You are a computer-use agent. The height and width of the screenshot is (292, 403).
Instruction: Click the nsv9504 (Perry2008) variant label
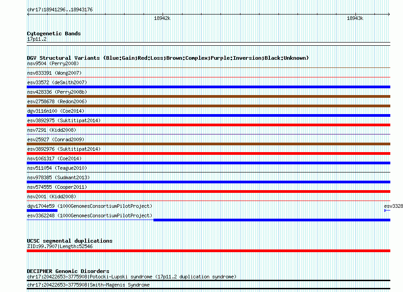click(x=53, y=63)
